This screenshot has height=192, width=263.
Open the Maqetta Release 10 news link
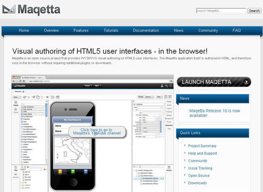pyautogui.click(x=214, y=113)
